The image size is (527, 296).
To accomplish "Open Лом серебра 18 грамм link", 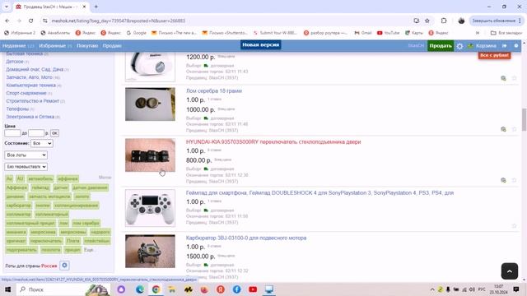I will point(214,91).
